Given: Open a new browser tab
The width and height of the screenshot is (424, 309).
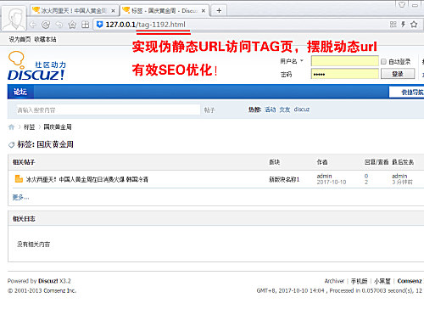Looking at the screenshot, I should pyautogui.click(x=219, y=11).
